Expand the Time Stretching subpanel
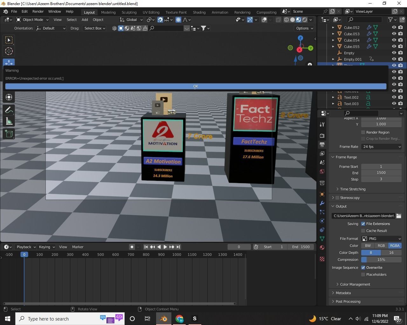 [x=352, y=189]
